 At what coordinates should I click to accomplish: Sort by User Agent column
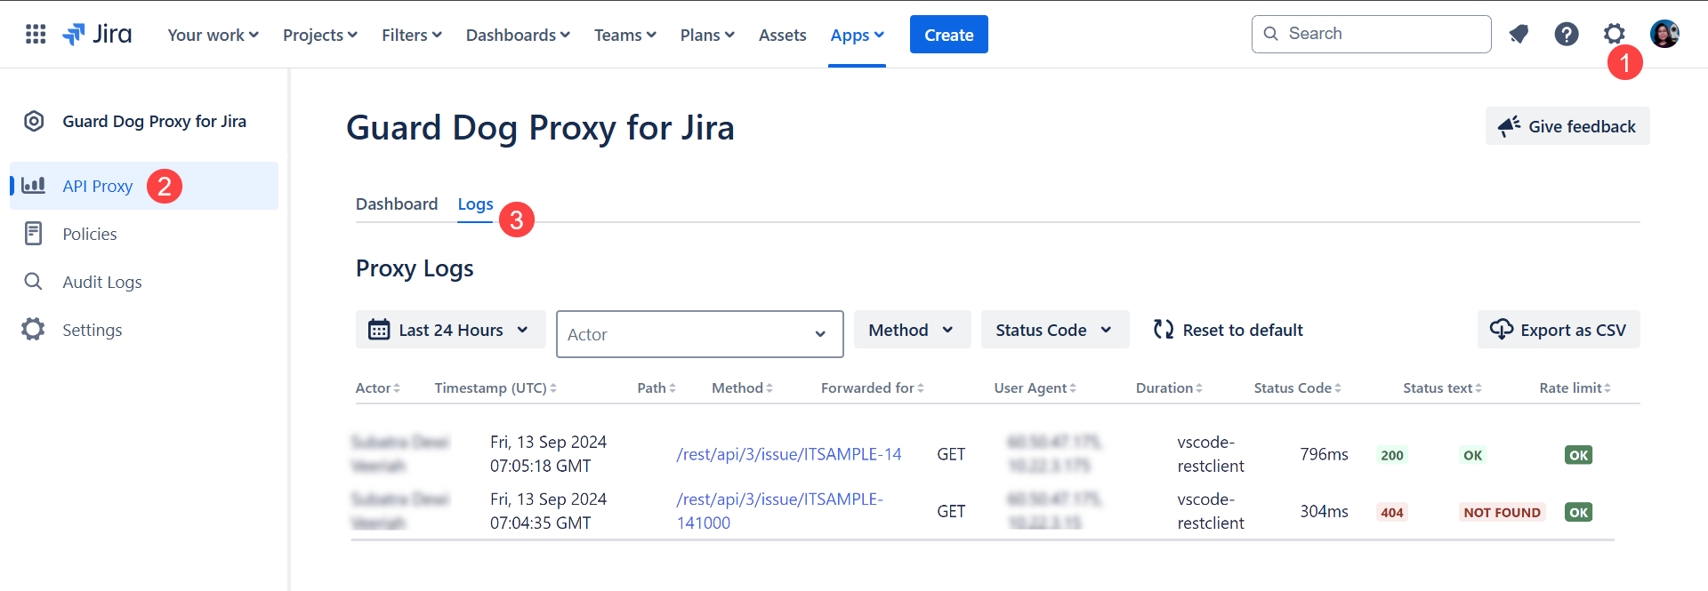coord(1035,388)
